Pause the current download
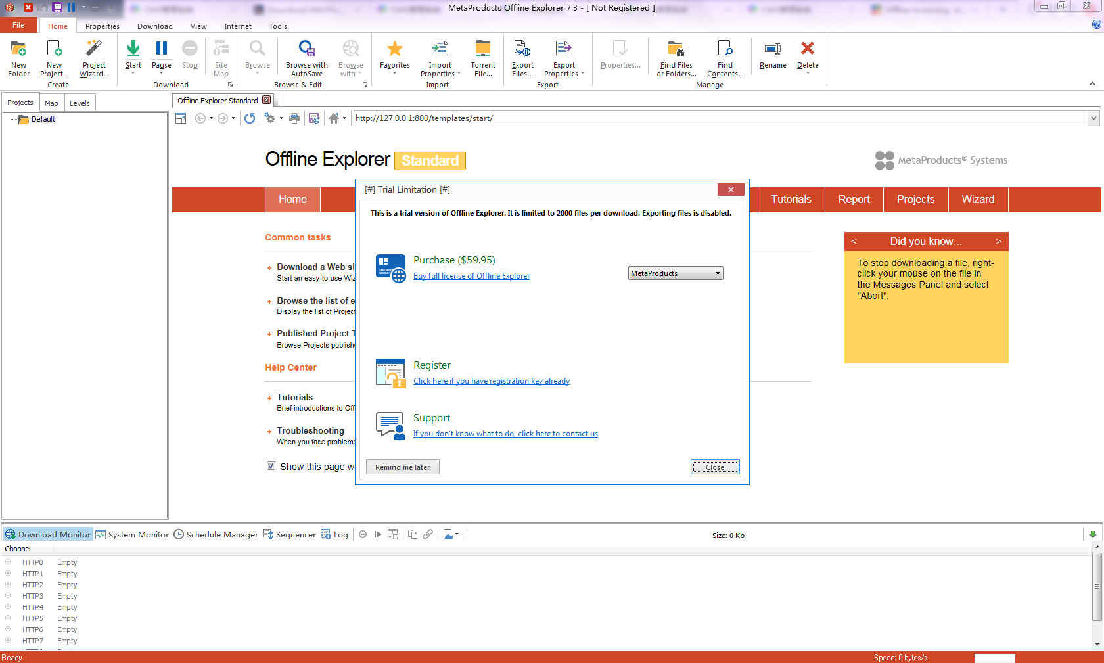 point(162,57)
